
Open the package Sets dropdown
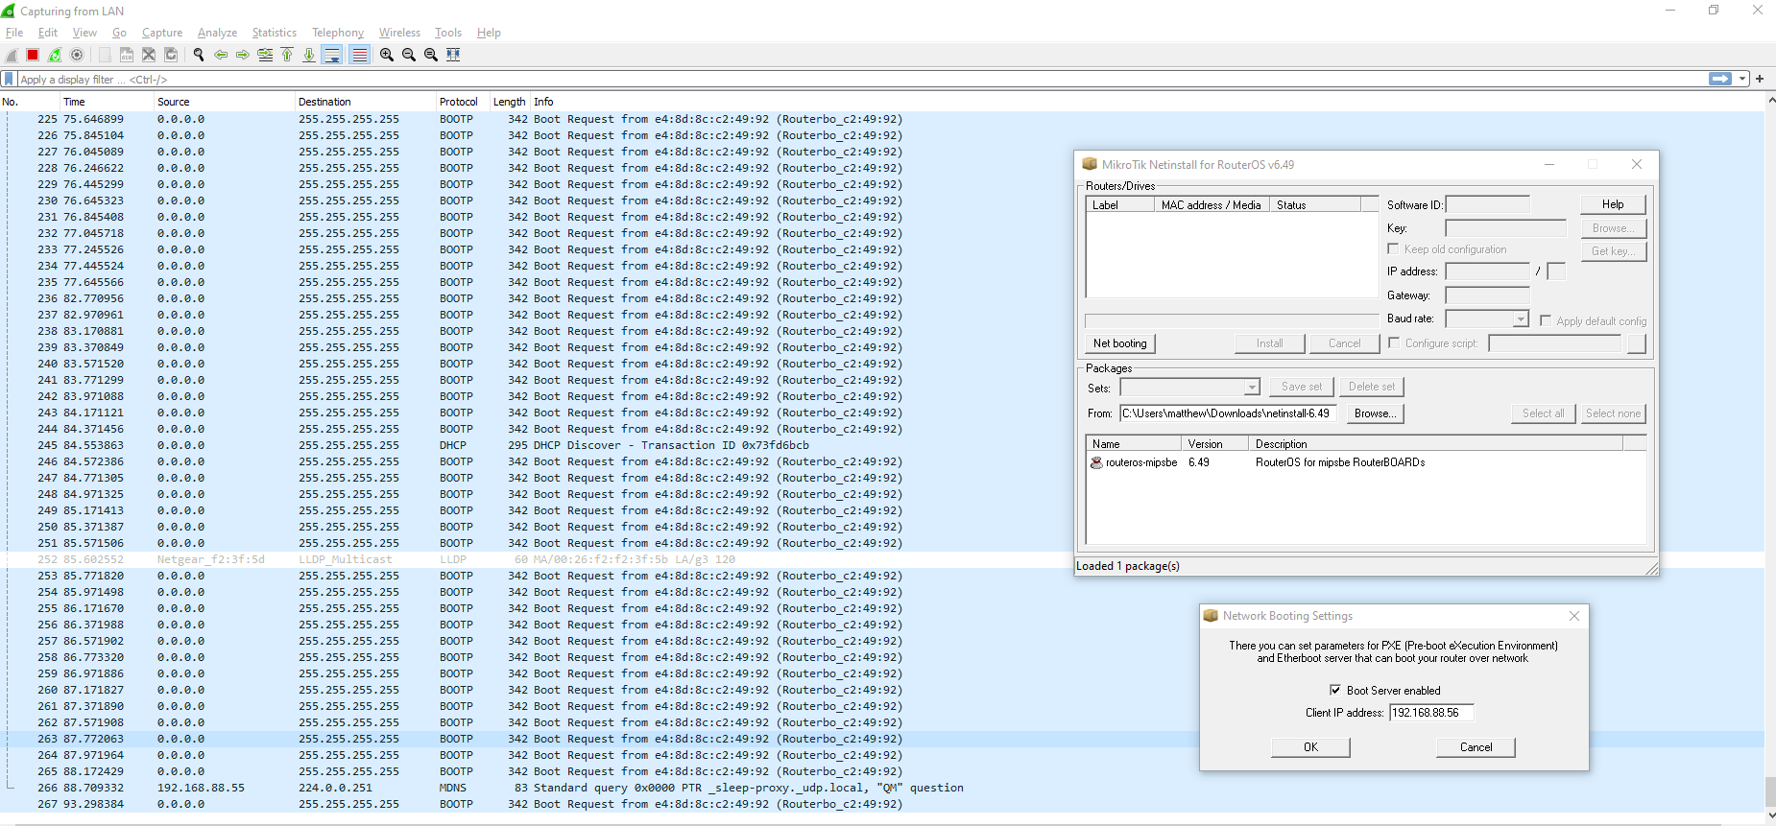coord(1251,388)
